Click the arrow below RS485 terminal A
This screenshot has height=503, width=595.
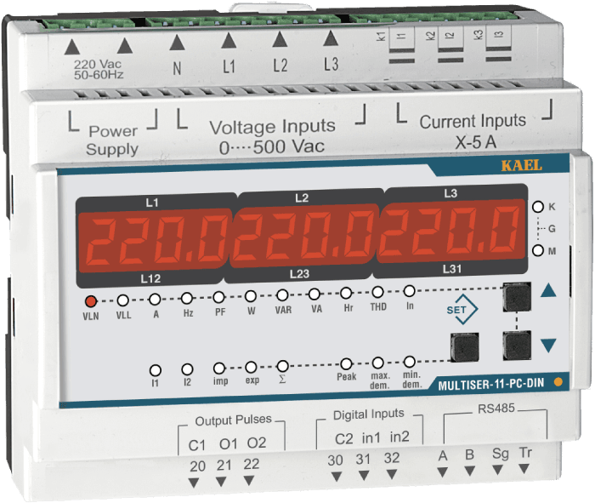pyautogui.click(x=442, y=472)
